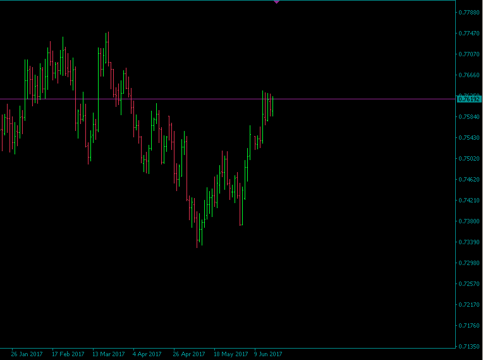Click the 13 Mar 2017 date label
The image size is (483, 360).
[109, 354]
